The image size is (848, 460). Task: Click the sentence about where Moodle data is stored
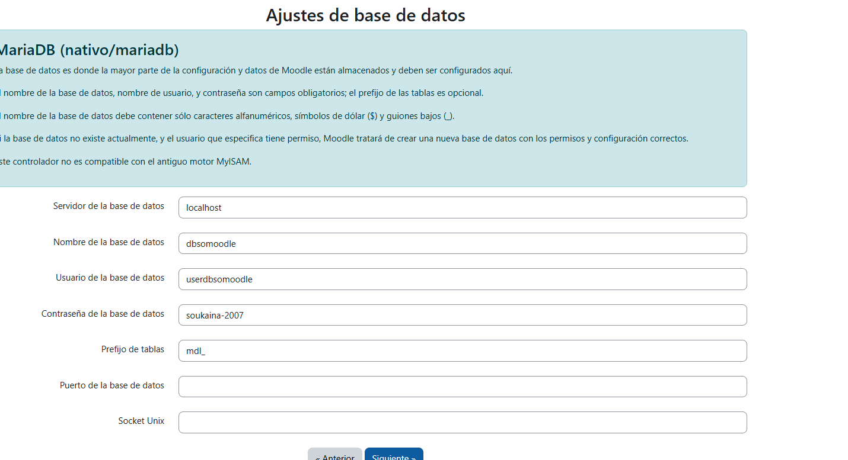click(x=256, y=70)
